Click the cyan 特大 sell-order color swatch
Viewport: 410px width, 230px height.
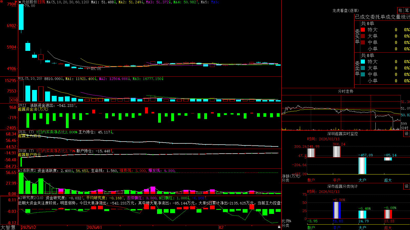363,62
